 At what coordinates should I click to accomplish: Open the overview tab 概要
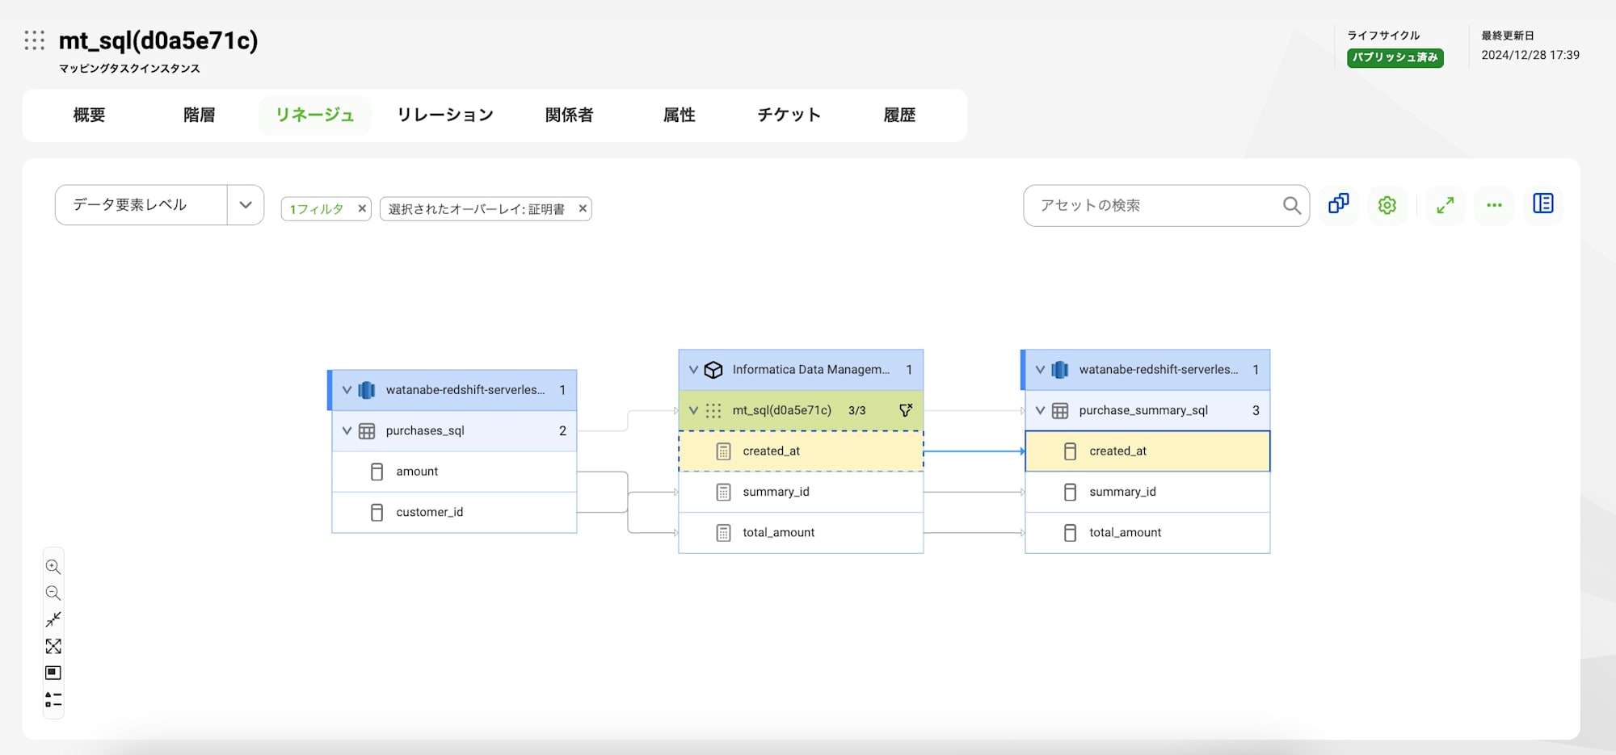click(x=89, y=115)
